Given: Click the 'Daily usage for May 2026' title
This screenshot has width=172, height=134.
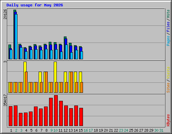Looking at the screenshot, I should pyautogui.click(x=35, y=5).
